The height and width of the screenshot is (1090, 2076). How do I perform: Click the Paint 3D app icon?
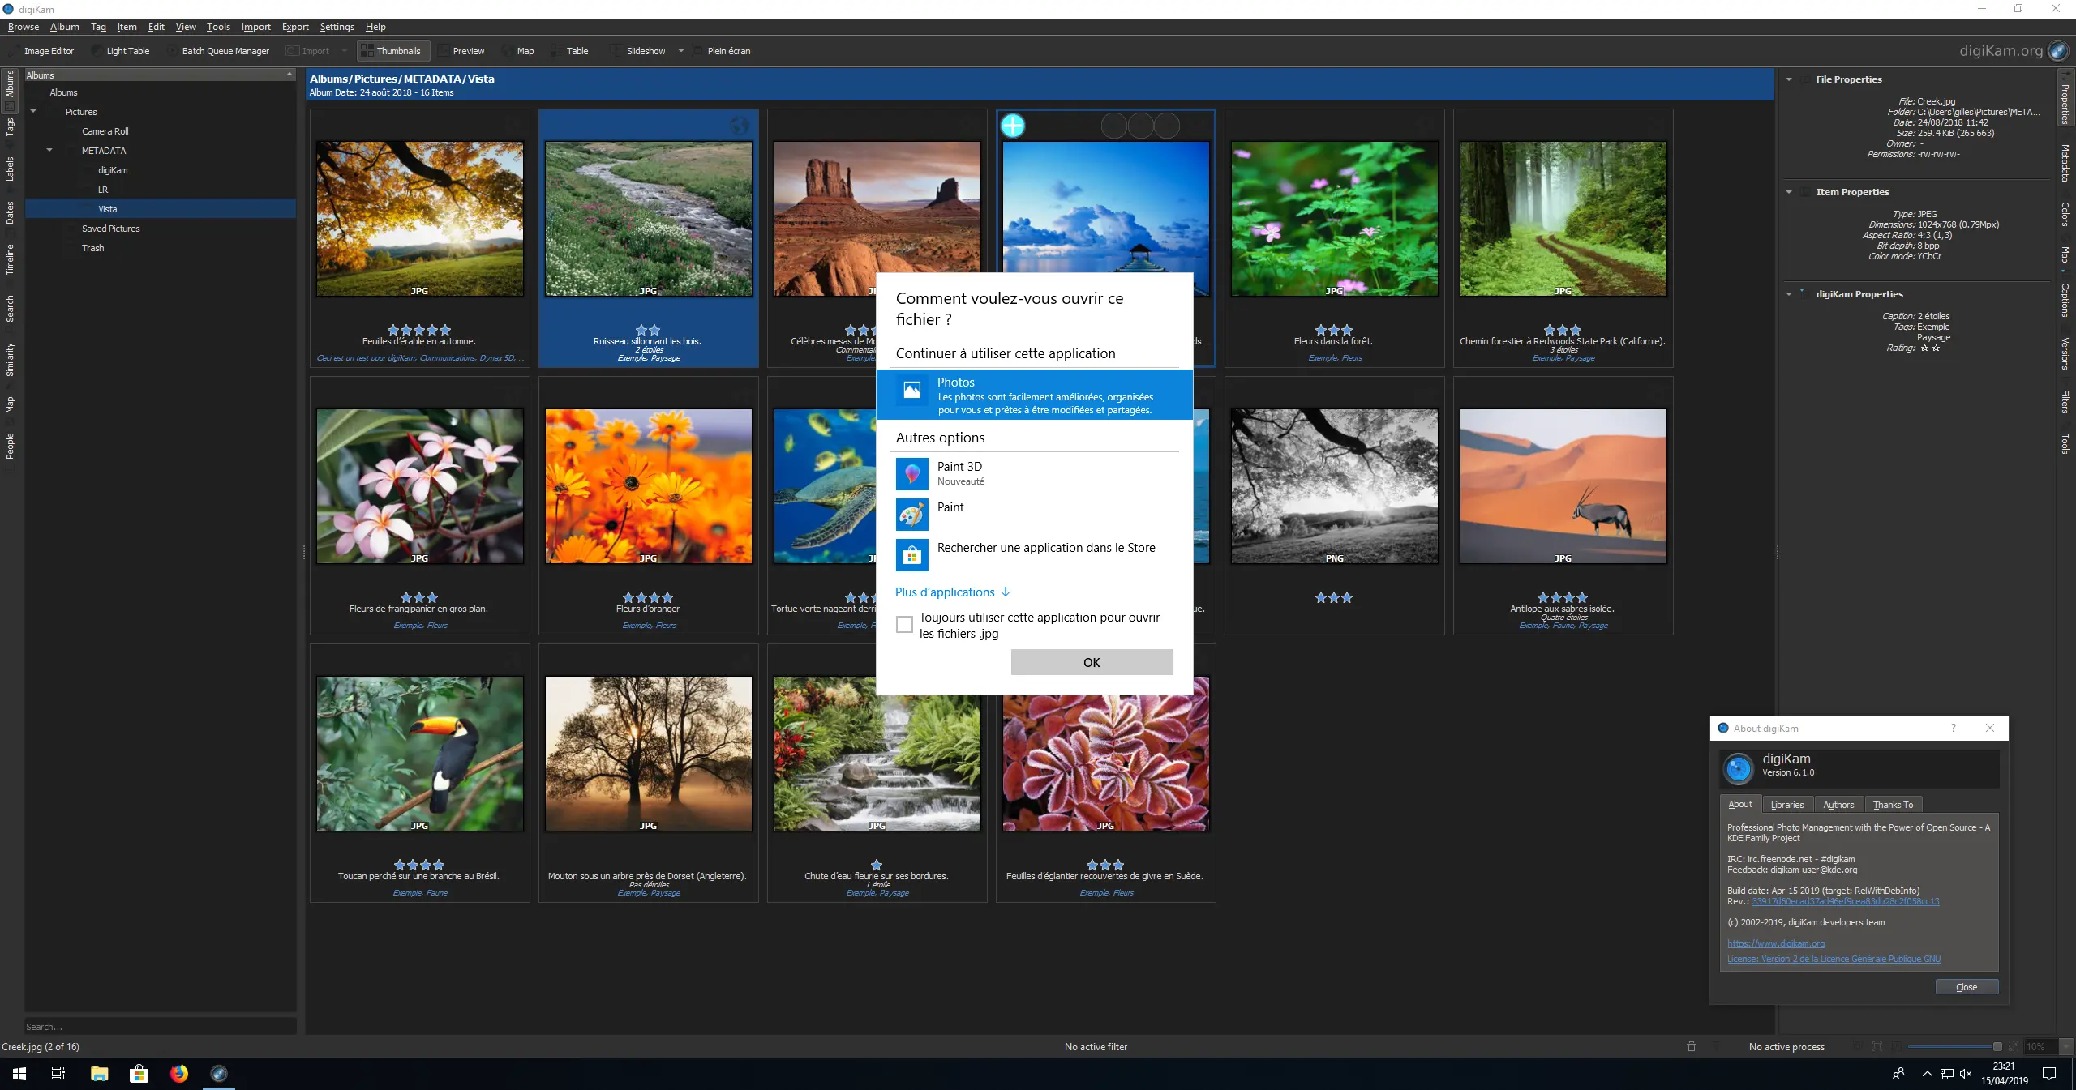point(911,473)
